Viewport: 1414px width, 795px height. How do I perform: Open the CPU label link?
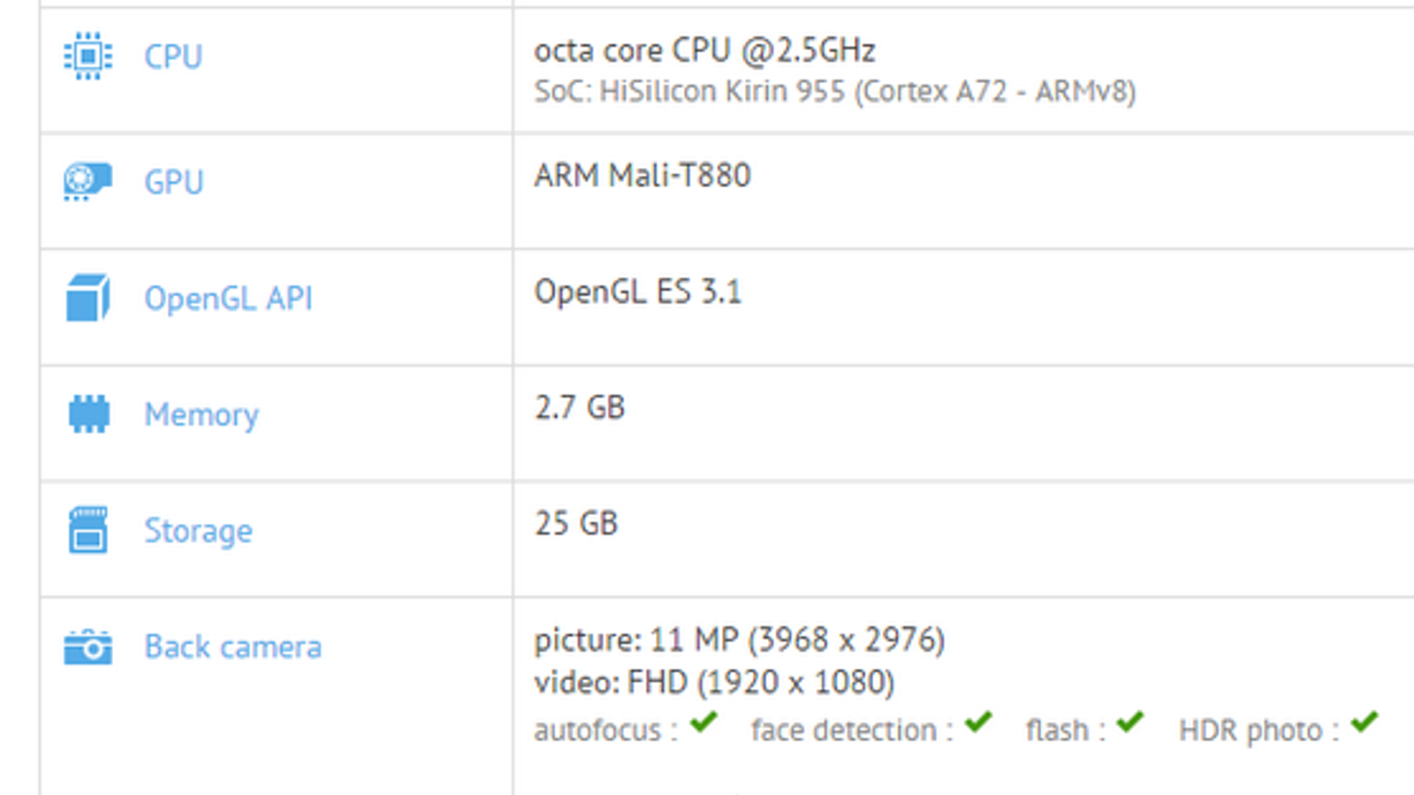[173, 57]
